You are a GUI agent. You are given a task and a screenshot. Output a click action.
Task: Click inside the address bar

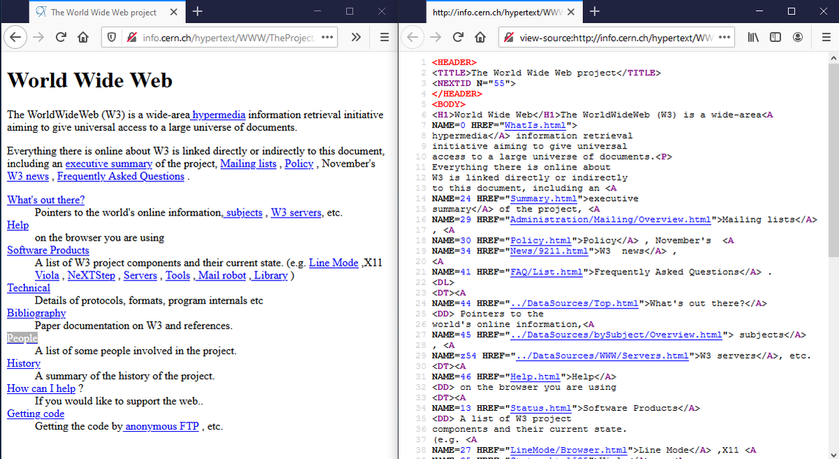tap(224, 37)
